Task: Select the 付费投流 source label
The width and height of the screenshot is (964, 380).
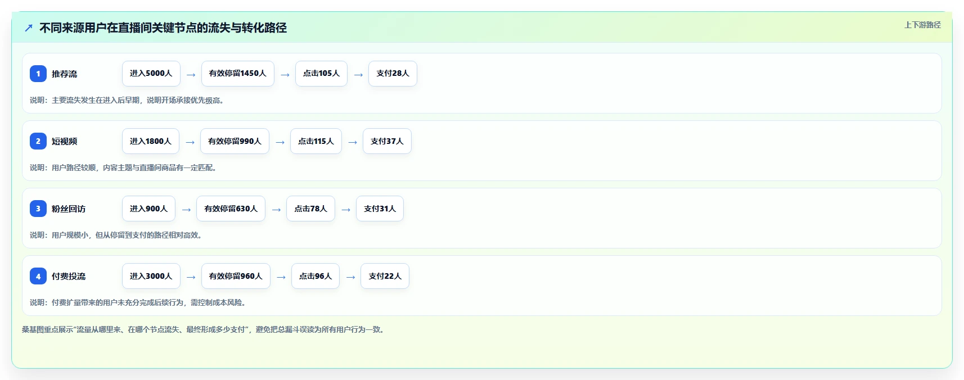Action: (69, 276)
